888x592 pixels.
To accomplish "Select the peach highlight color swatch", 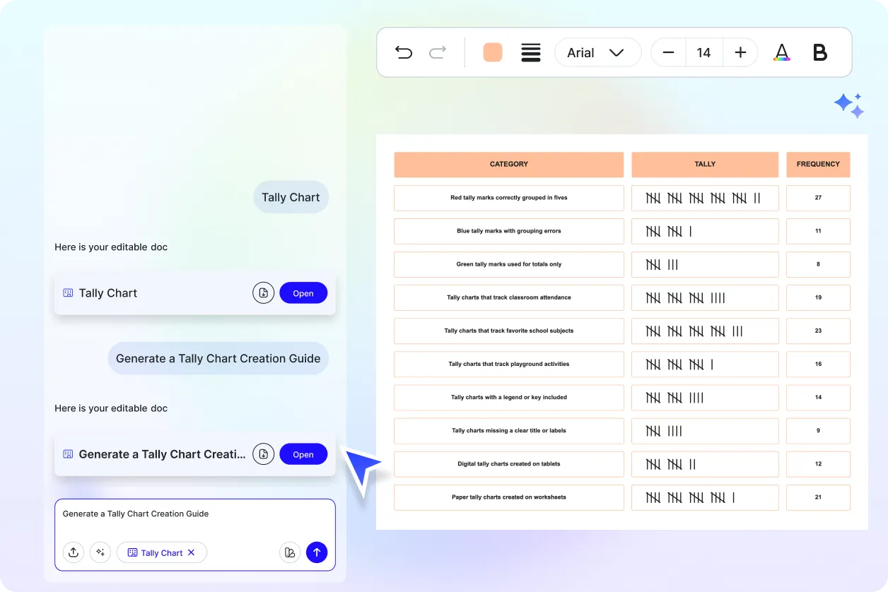I will click(x=492, y=52).
